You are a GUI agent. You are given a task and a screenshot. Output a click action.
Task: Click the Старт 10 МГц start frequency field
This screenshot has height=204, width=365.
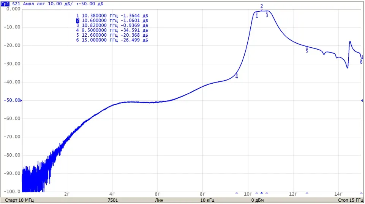(x=19, y=200)
